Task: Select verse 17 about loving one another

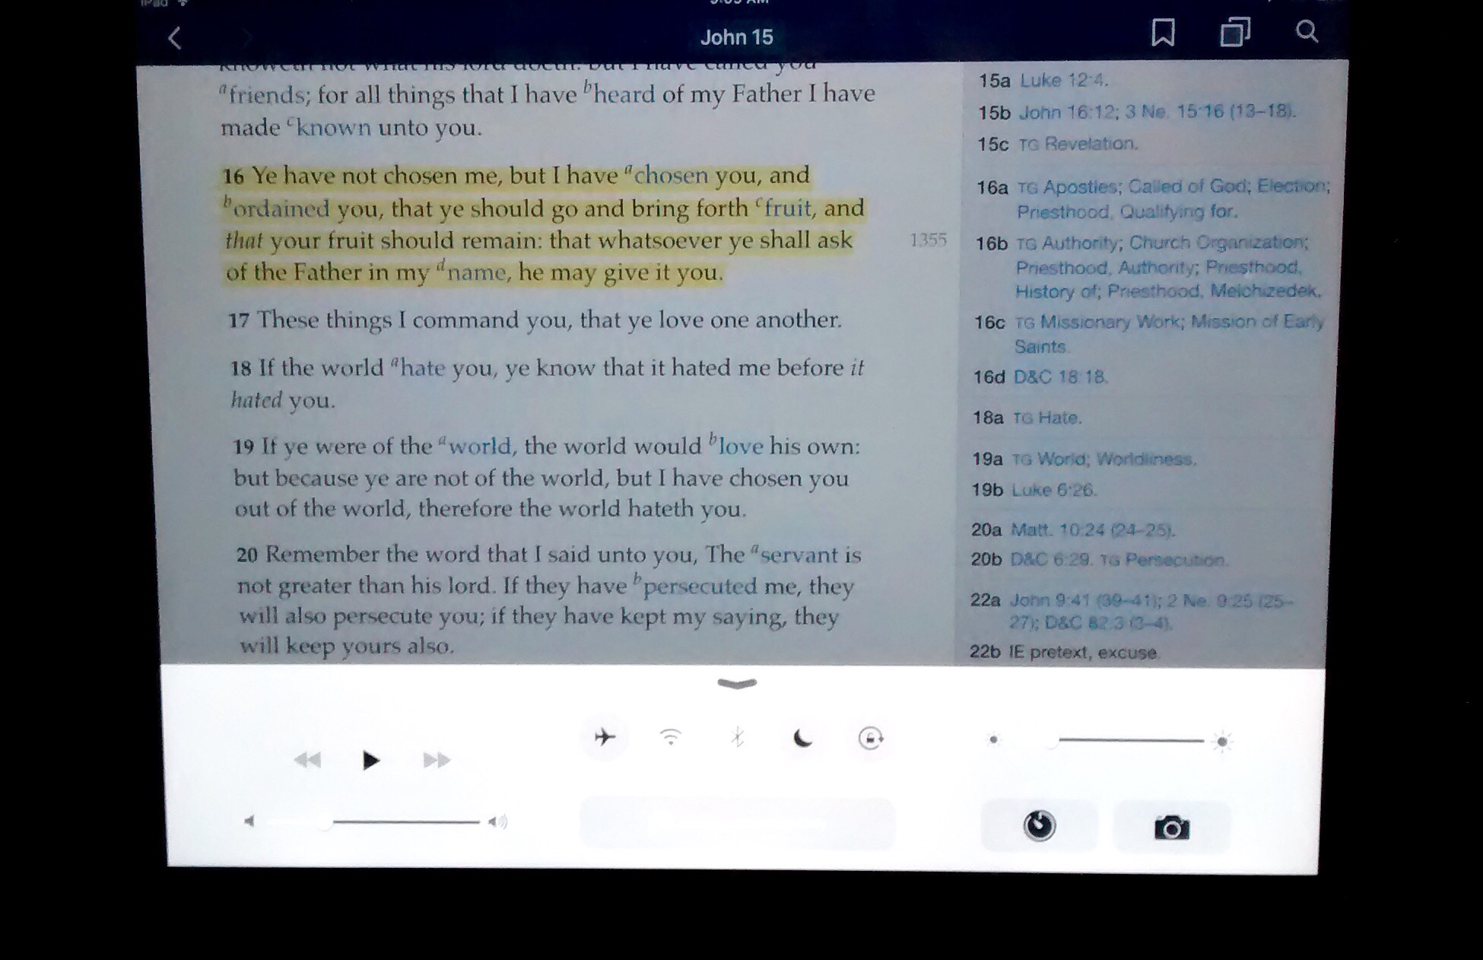Action: [x=535, y=320]
